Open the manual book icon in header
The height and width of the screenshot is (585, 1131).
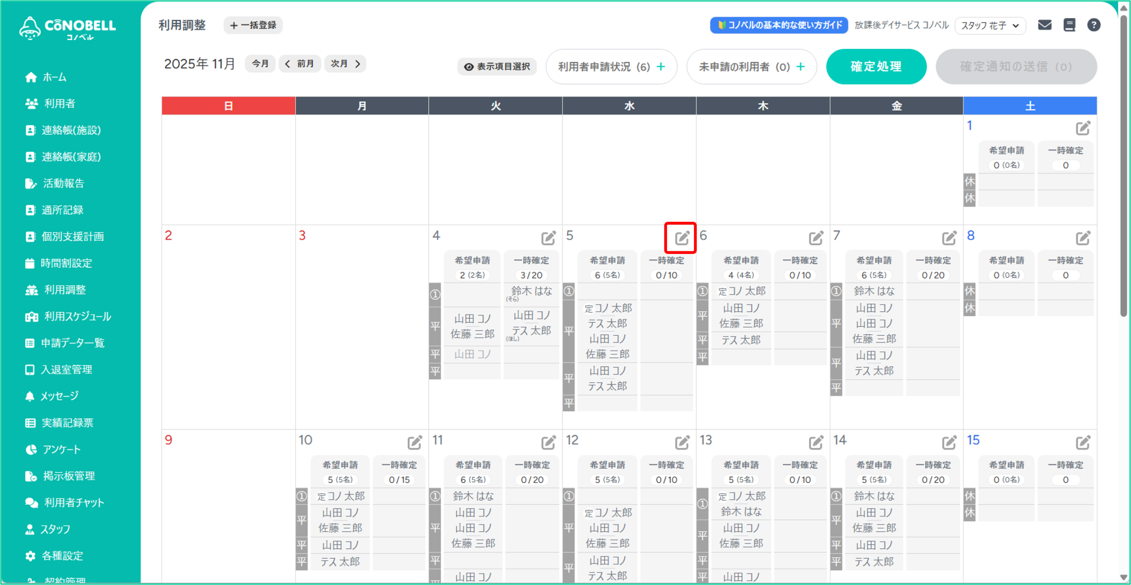(x=1069, y=25)
